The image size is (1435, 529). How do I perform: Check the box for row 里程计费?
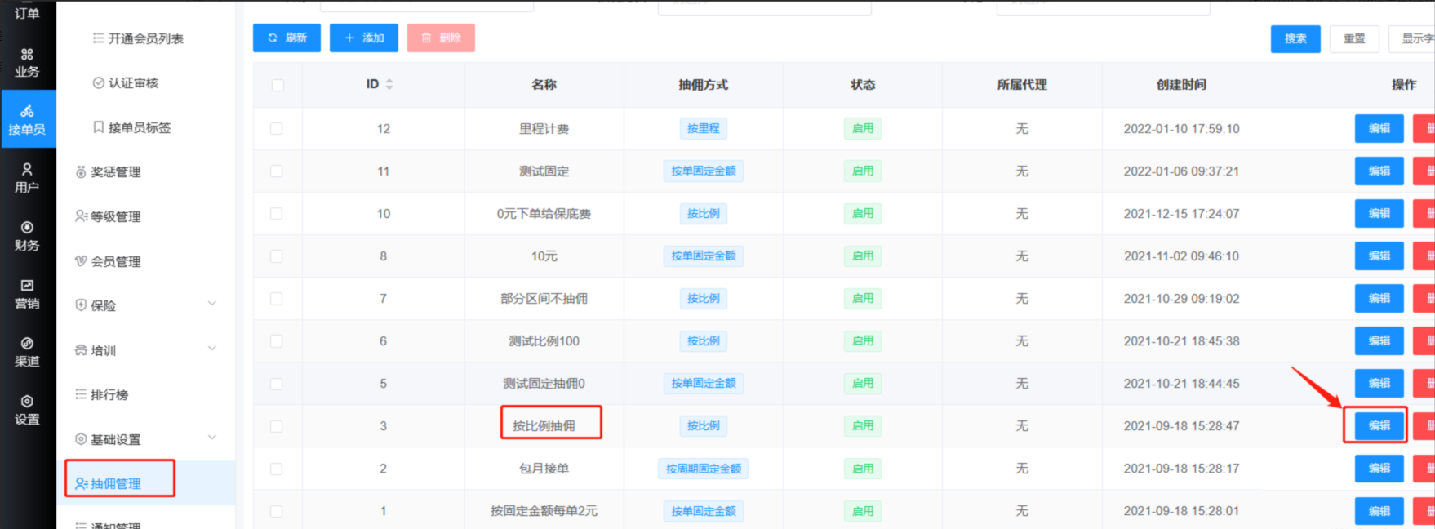(x=277, y=129)
